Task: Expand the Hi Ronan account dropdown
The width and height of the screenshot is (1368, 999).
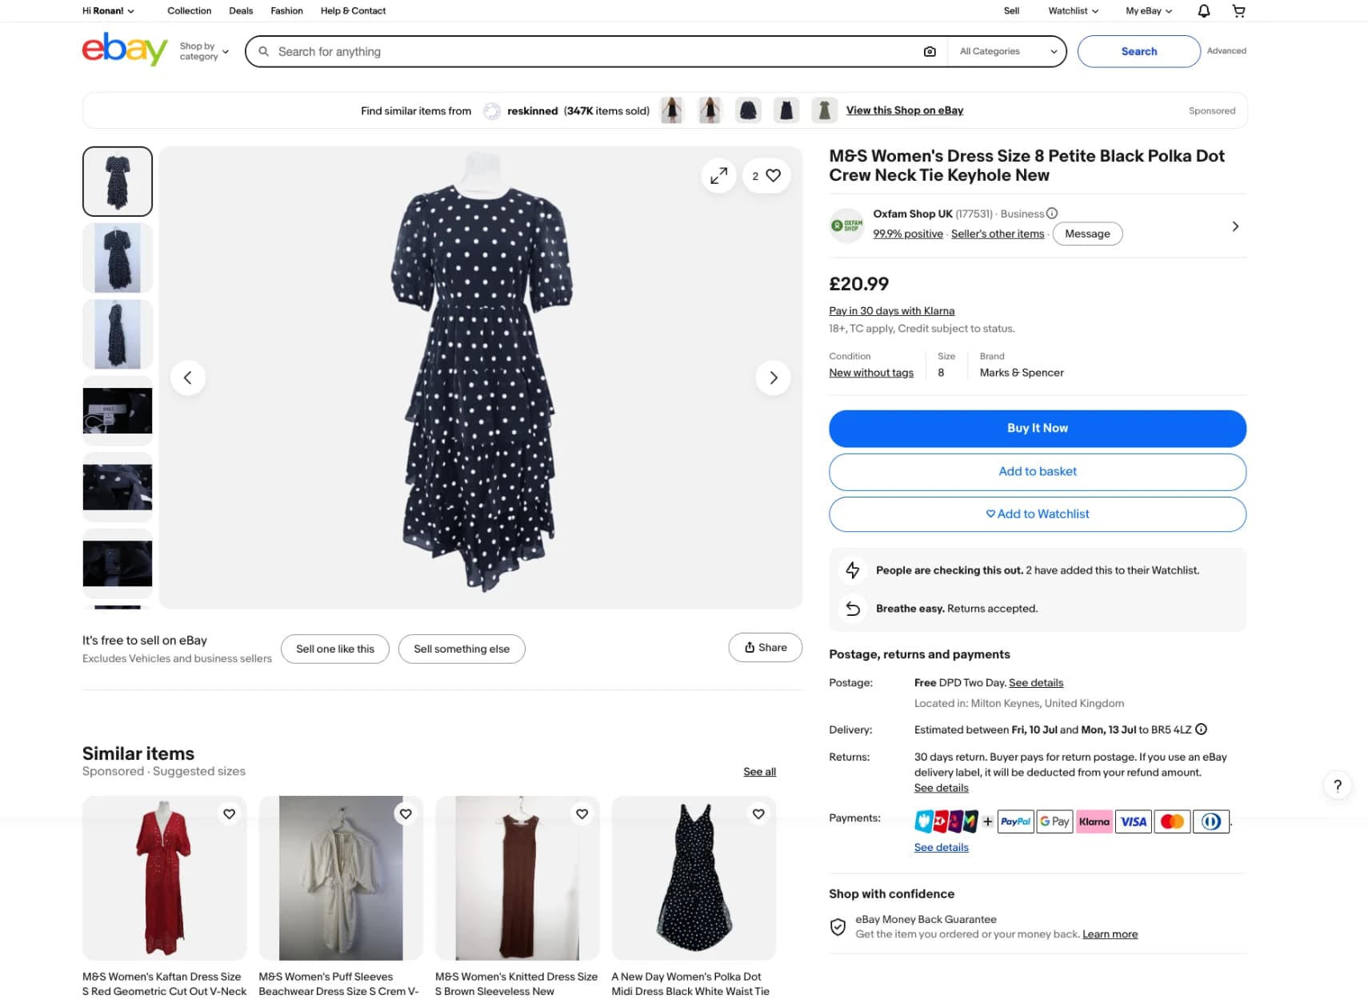Action: coord(108,10)
